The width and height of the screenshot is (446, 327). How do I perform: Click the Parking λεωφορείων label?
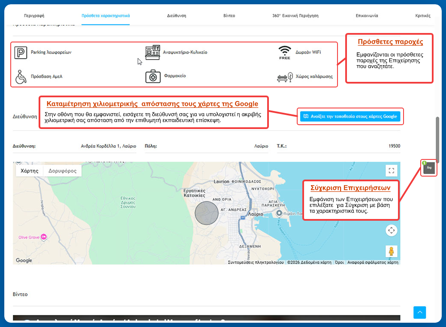pos(51,52)
